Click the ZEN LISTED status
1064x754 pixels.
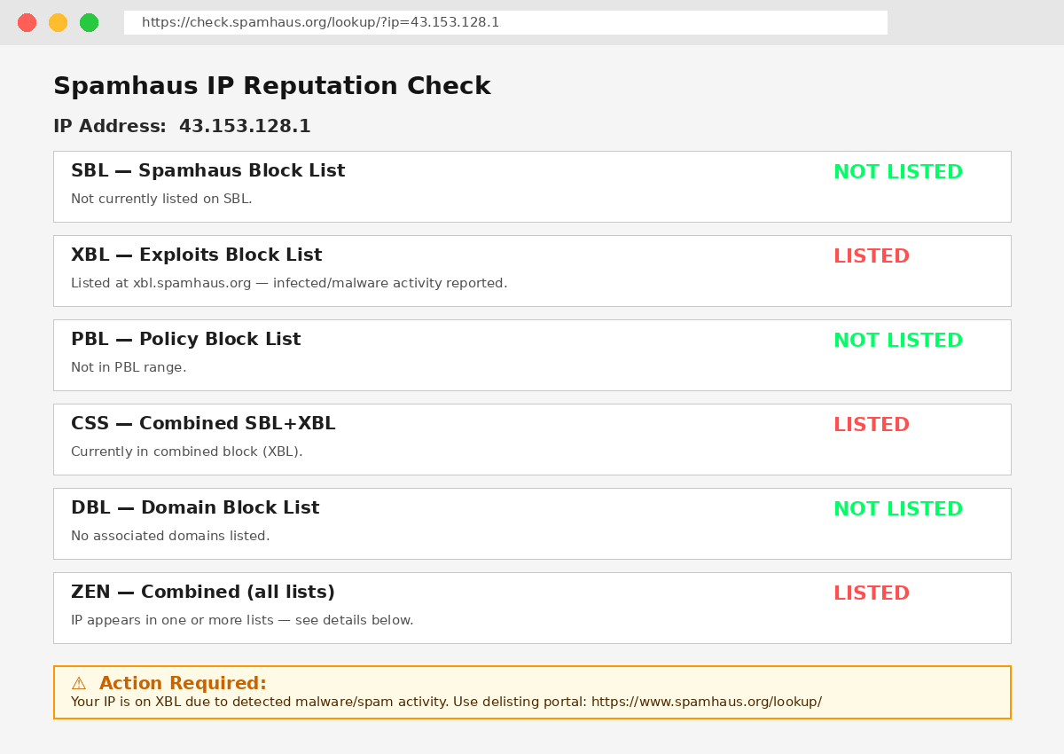tap(872, 593)
